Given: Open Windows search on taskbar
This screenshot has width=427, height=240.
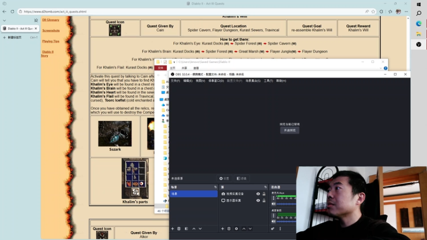Looking at the screenshot, I should click(419, 13).
